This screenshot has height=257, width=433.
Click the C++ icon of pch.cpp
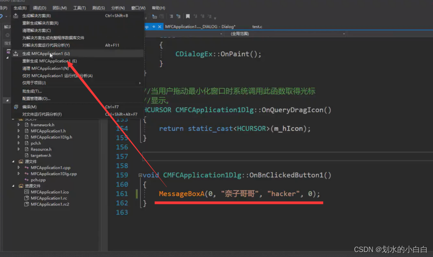(x=27, y=180)
